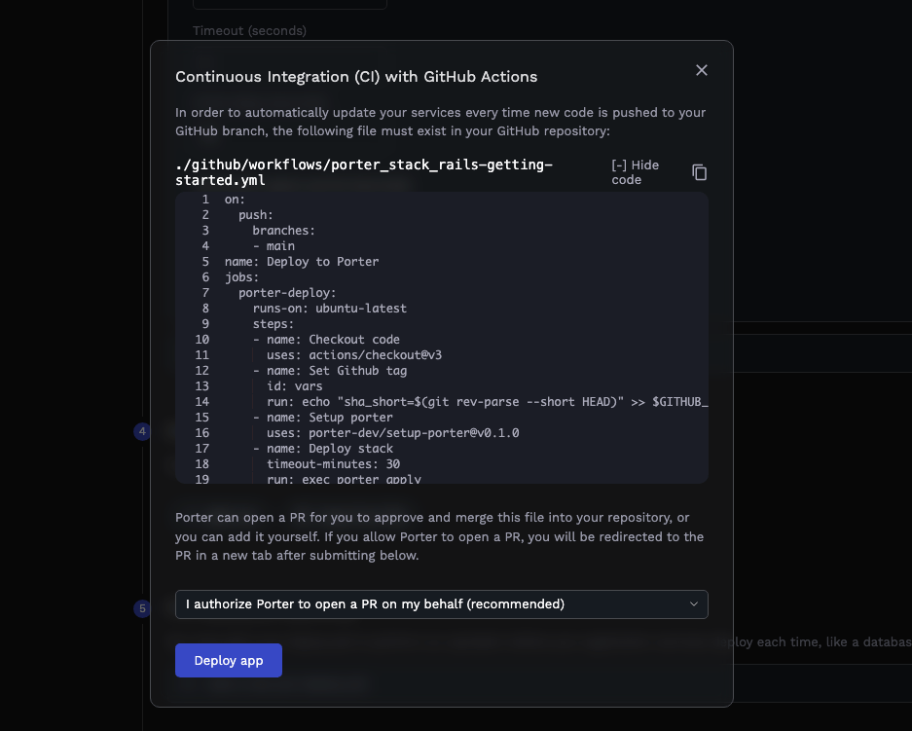Collapse code with Hide code toggle

636,172
